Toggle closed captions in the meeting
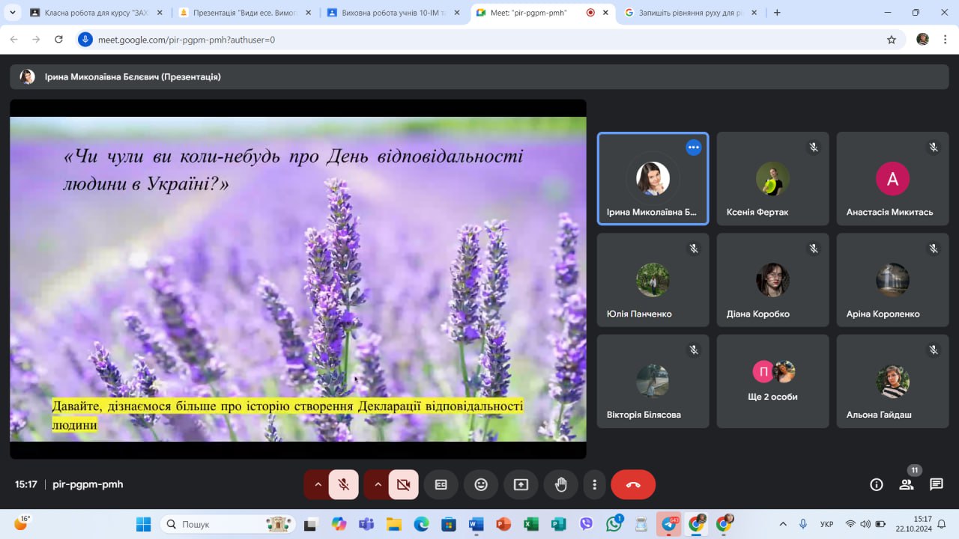 tap(441, 484)
